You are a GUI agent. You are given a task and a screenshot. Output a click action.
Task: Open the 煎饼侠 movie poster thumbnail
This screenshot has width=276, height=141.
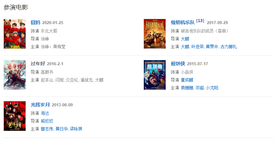[155, 75]
